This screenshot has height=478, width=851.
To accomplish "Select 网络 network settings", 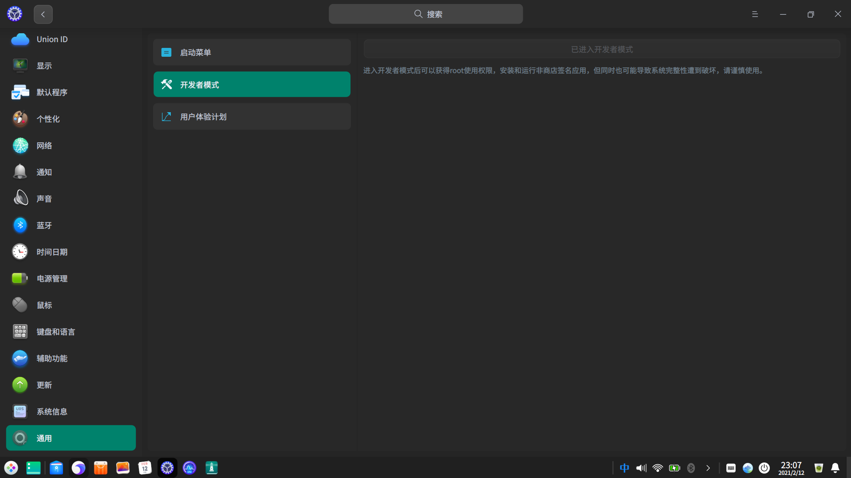I will (71, 145).
